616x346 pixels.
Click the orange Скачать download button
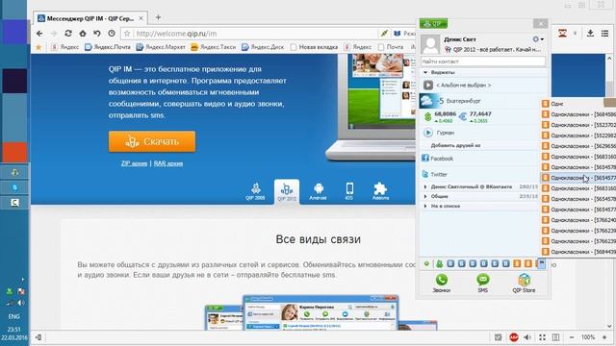152,141
